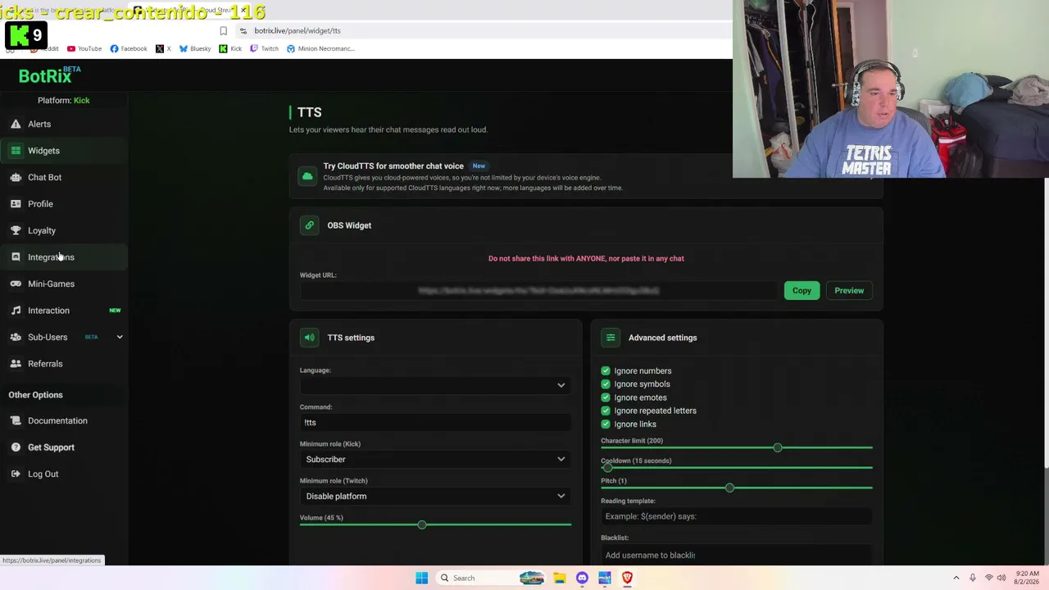This screenshot has height=590, width=1049.
Task: Open the Windows Start menu
Action: point(421,578)
